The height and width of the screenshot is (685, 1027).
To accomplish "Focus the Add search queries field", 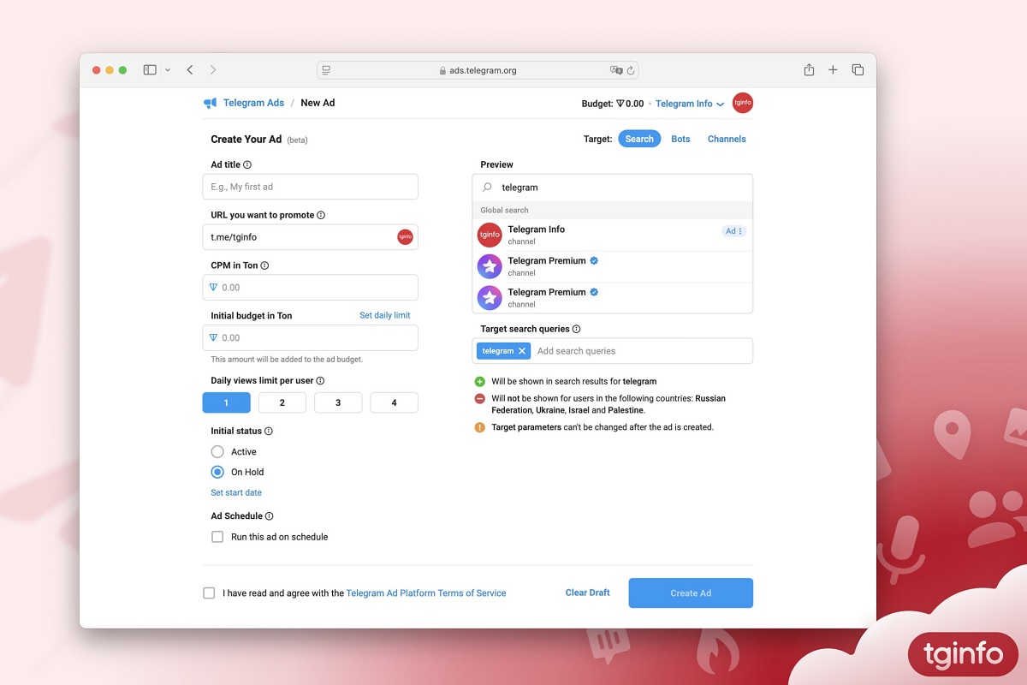I will [642, 351].
